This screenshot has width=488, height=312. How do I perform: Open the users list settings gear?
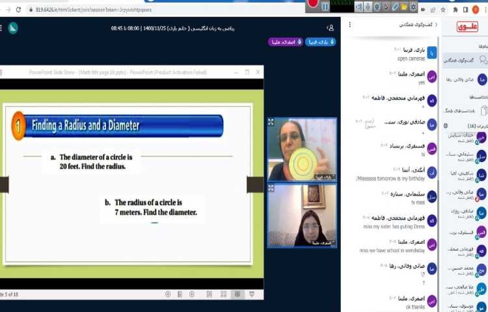click(446, 125)
